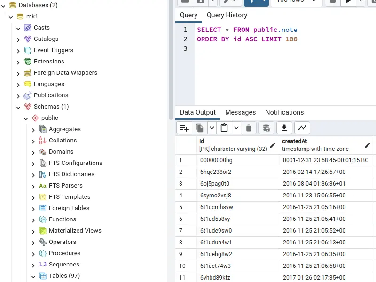The width and height of the screenshot is (376, 282).
Task: Expand the Functions tree node
Action: (x=33, y=220)
